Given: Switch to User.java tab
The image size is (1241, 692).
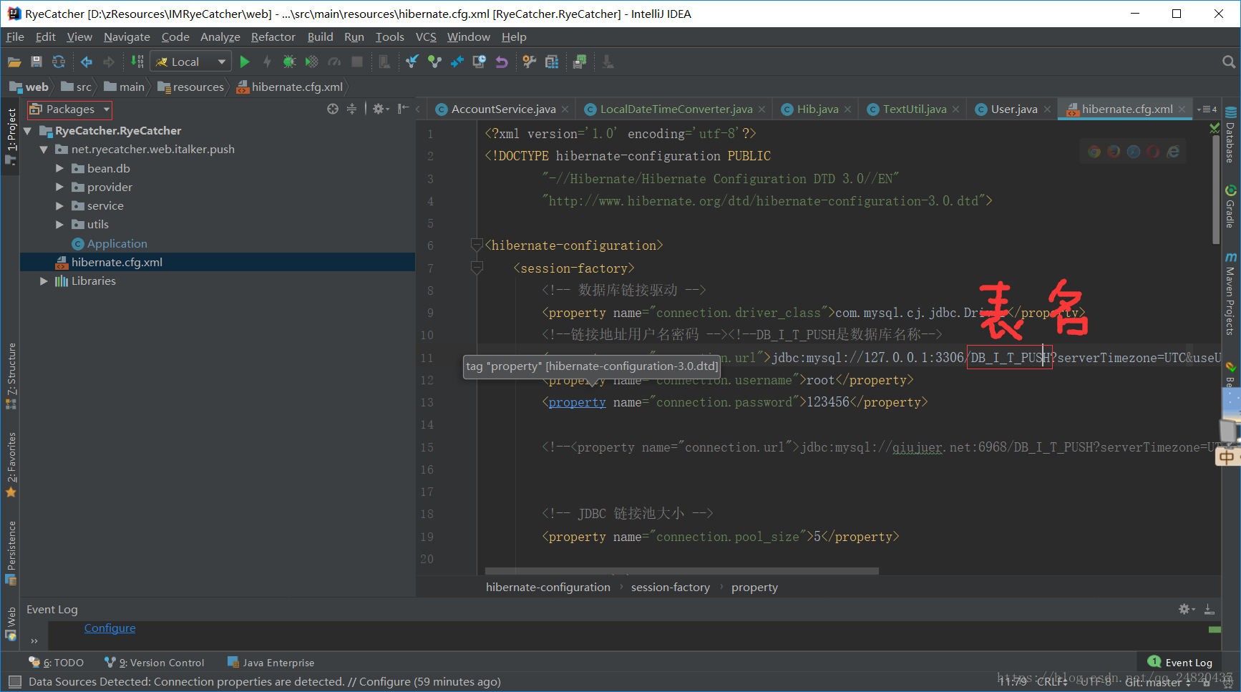Looking at the screenshot, I should click(1013, 109).
